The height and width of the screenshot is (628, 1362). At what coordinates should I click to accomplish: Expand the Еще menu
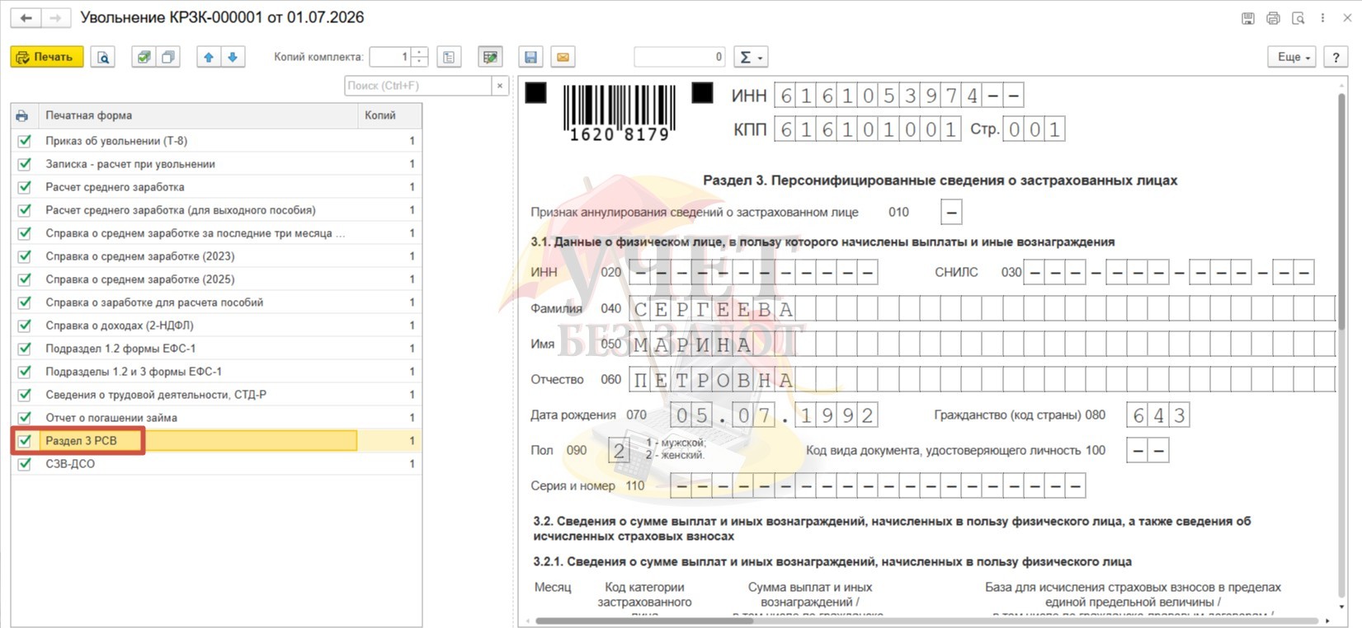tap(1292, 57)
